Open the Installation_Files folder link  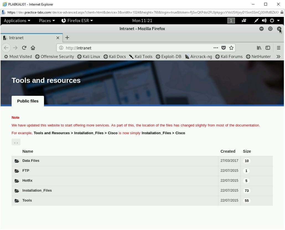point(37,191)
